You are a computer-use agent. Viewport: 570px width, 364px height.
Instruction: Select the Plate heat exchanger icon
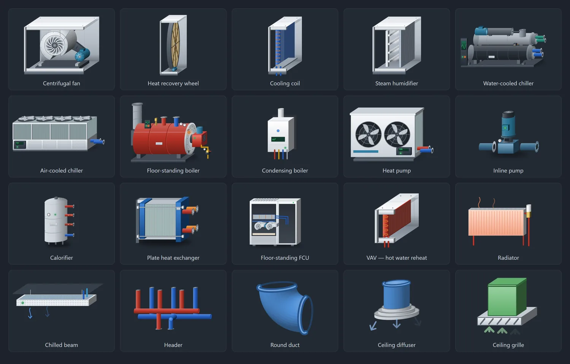pyautogui.click(x=167, y=220)
